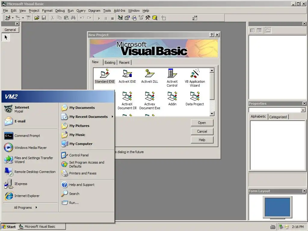The width and height of the screenshot is (308, 231).
Task: Open the Properties object dropdown combo box
Action: (303, 110)
